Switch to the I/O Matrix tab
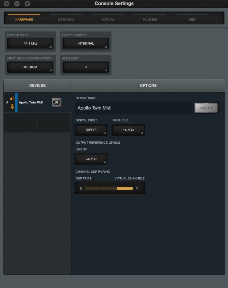The image size is (228, 288). coord(66,19)
